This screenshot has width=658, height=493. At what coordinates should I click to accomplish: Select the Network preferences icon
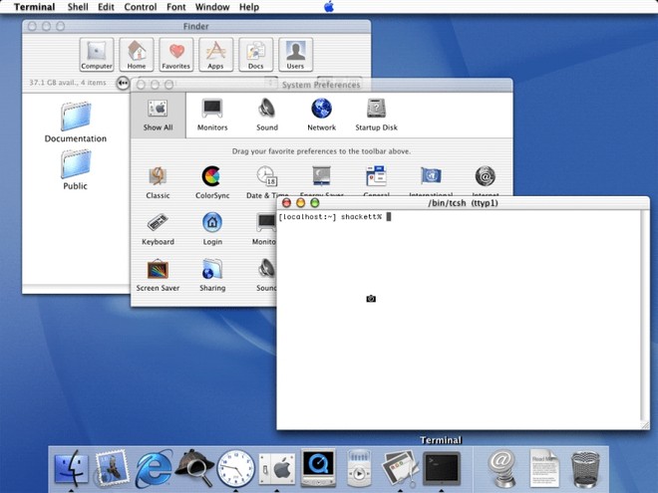click(x=321, y=115)
